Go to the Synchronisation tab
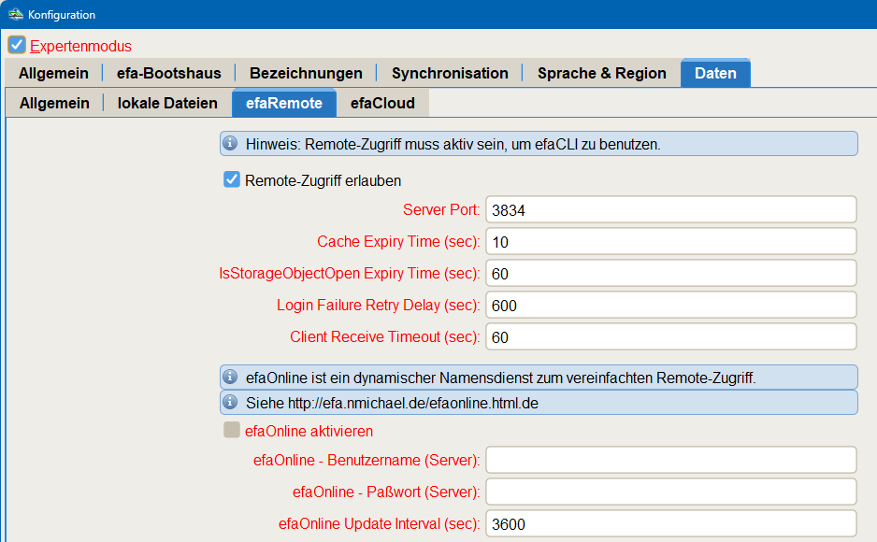 (x=450, y=73)
